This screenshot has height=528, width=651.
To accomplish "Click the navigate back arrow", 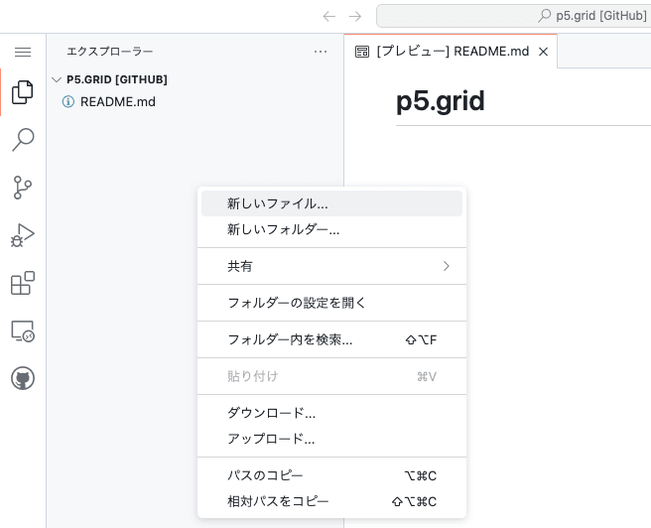I will [x=329, y=16].
